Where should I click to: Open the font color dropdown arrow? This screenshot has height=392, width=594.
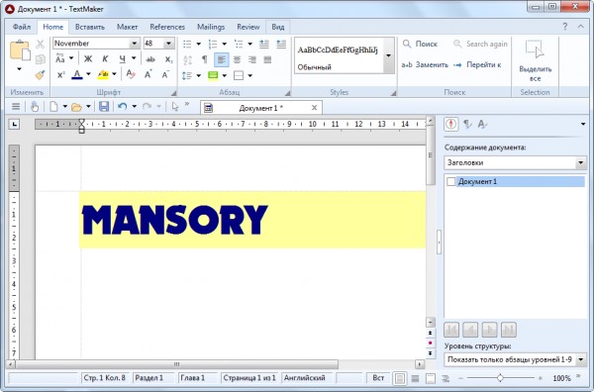tap(88, 74)
